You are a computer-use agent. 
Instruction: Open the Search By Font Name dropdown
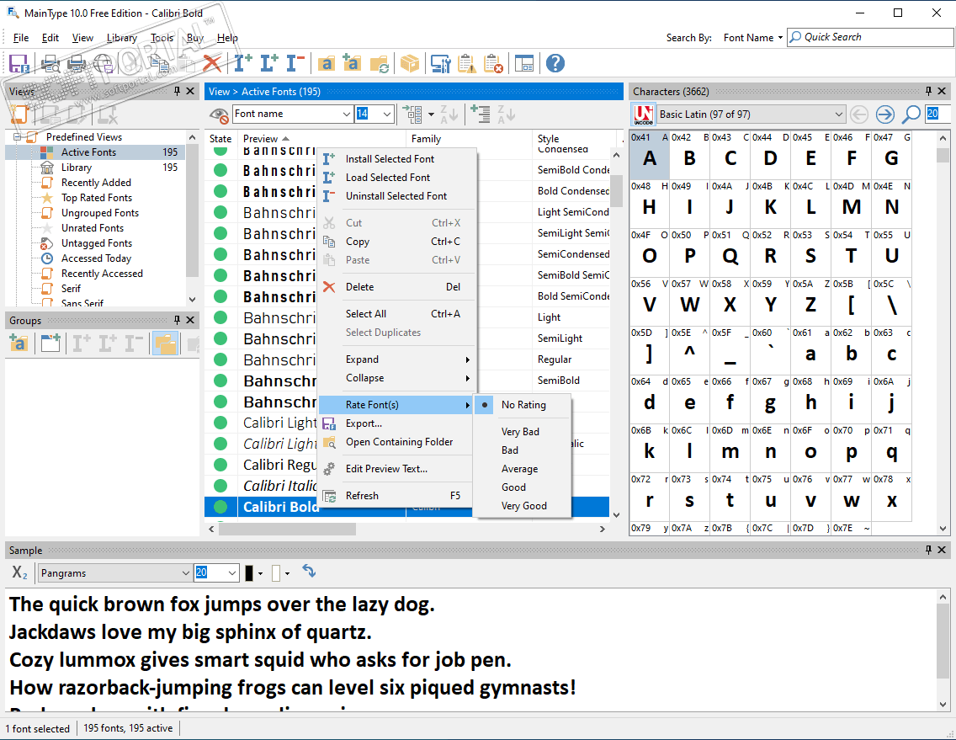(753, 37)
